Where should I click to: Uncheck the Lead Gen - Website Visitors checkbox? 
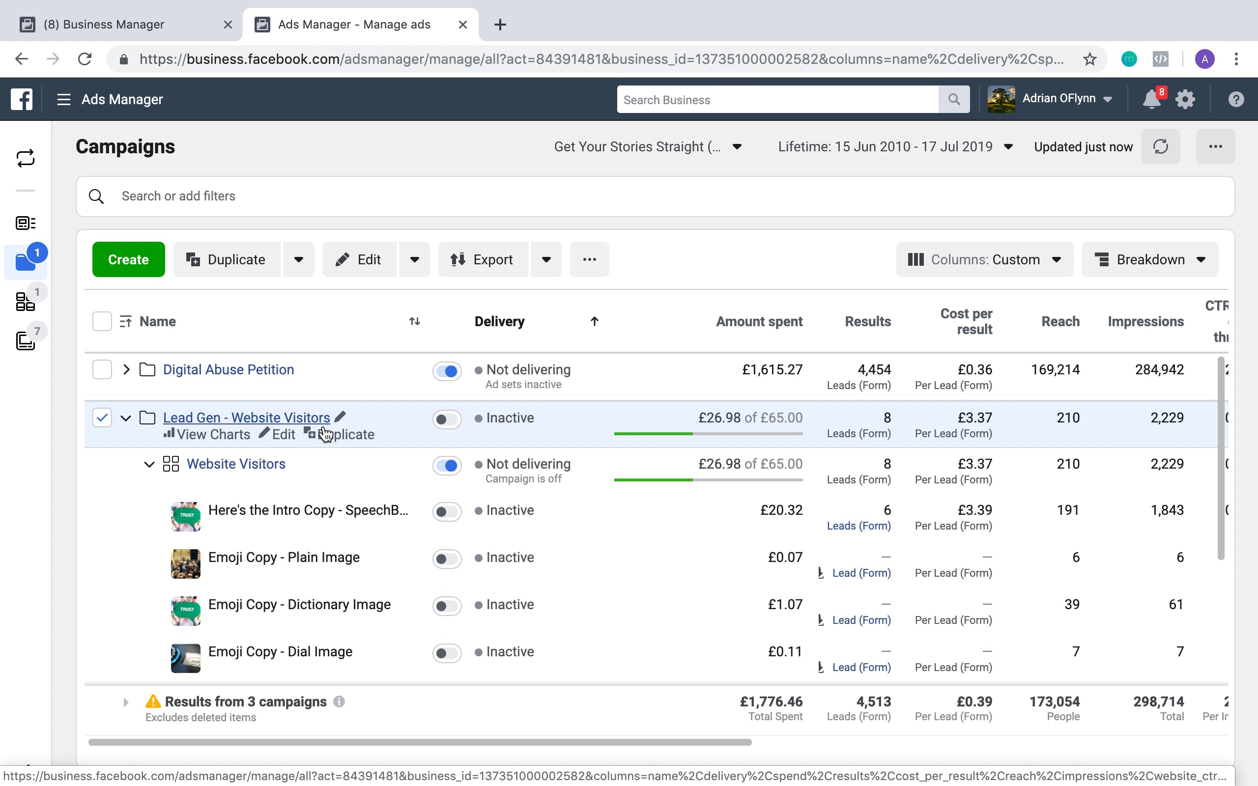102,418
